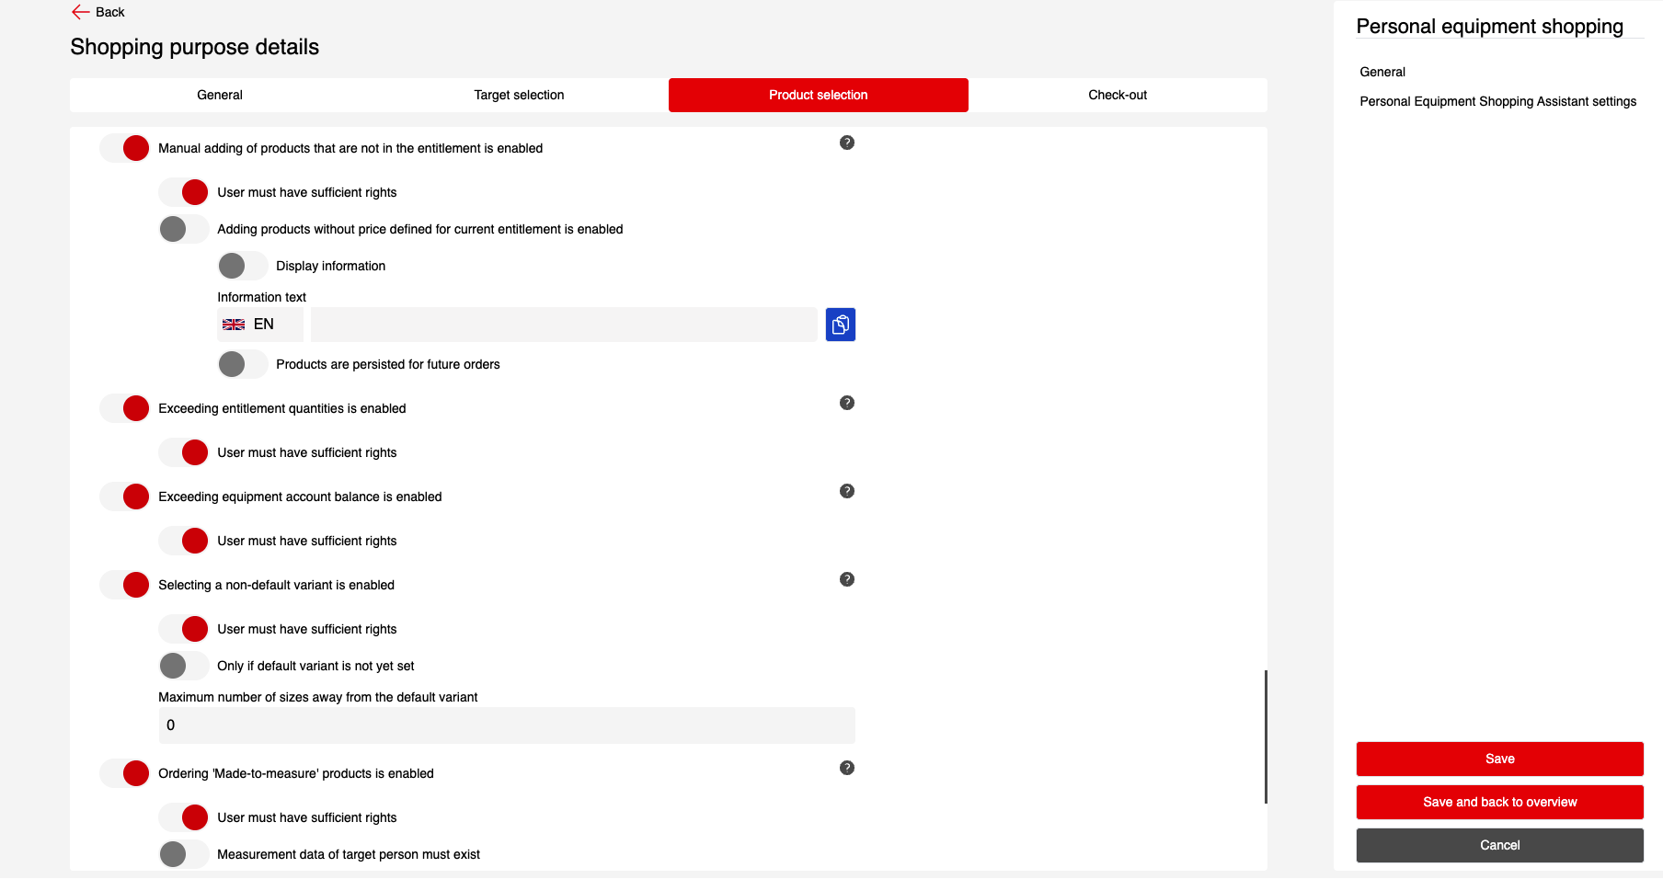Viewport: 1663px width, 879px height.
Task: Click the Cancel button
Action: 1498,845
